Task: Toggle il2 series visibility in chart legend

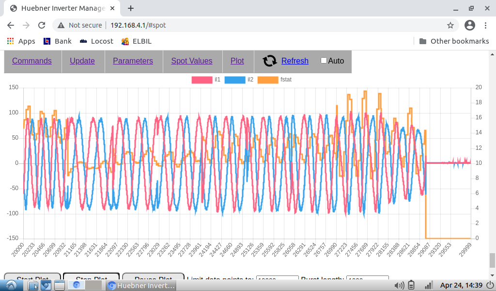Action: point(234,80)
